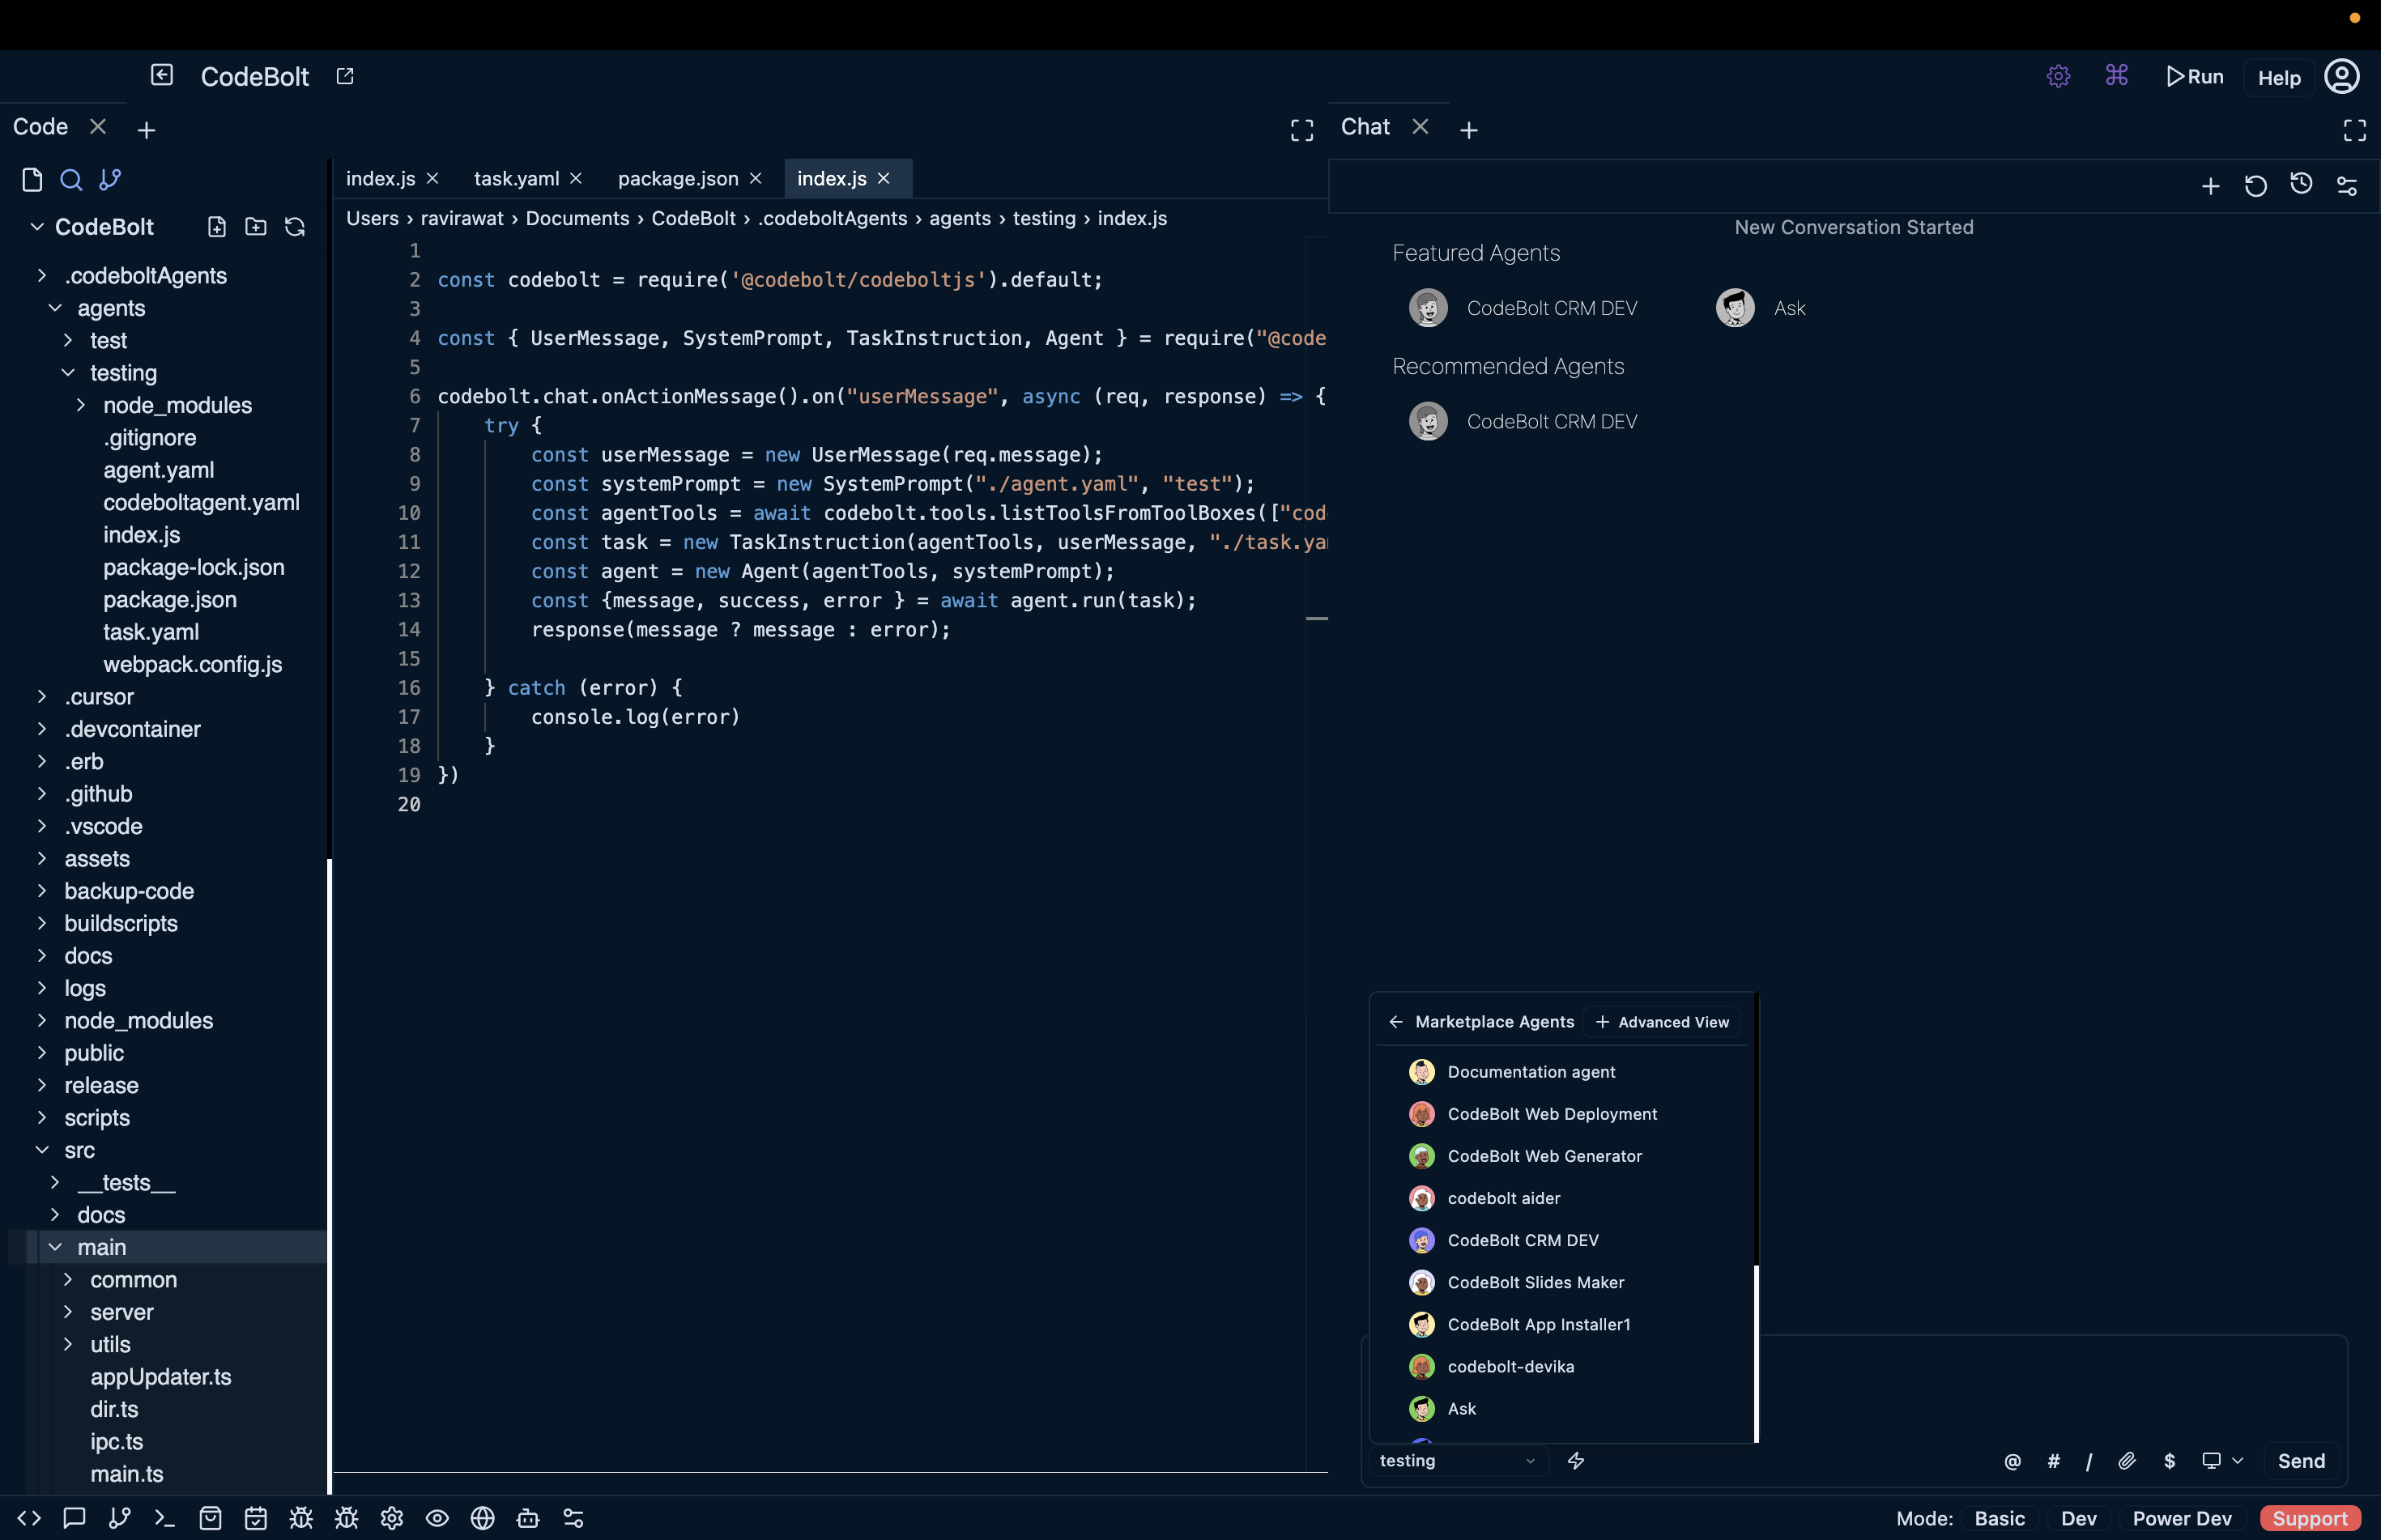
Task: Expand the backup-code folder
Action: (x=42, y=891)
